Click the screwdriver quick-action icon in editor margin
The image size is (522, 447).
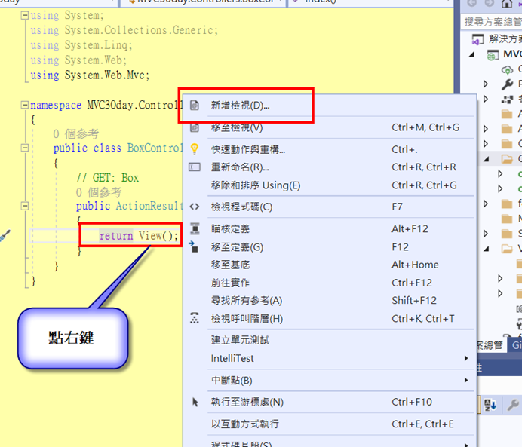click(5, 236)
